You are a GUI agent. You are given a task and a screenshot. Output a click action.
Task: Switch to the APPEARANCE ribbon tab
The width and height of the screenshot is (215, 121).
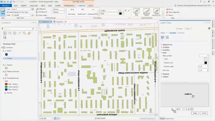[69, 6]
